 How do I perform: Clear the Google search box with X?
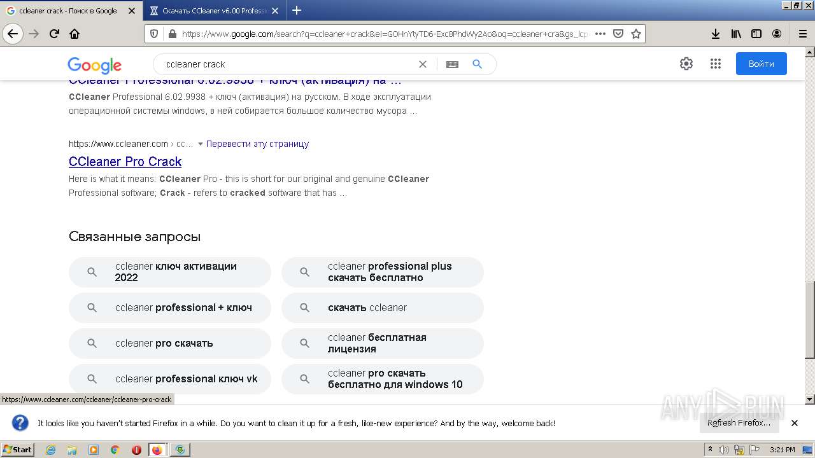tap(422, 64)
